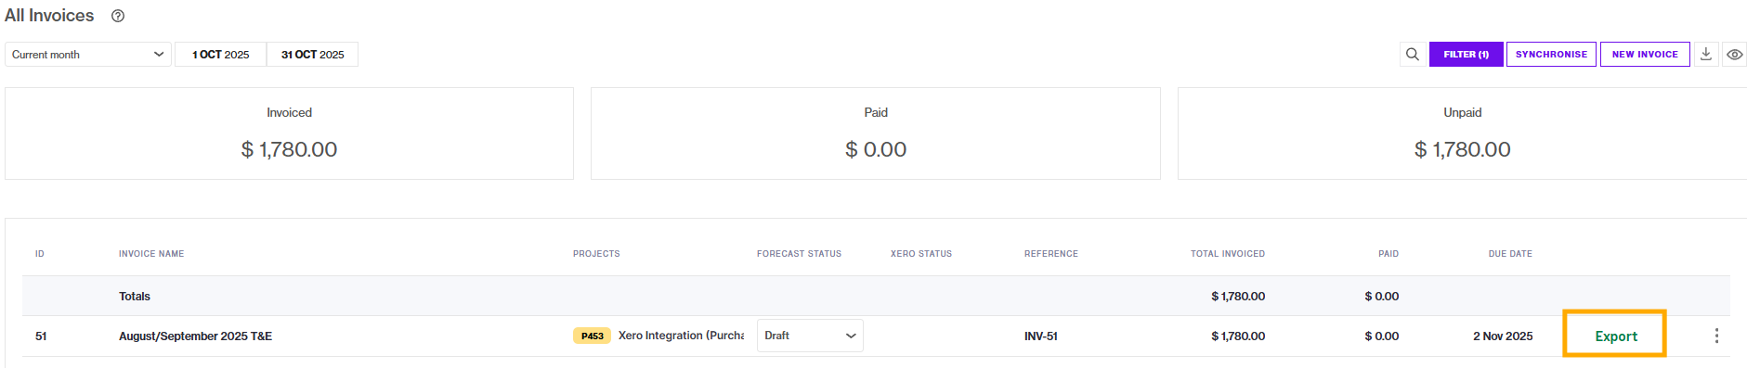1747x368 pixels.
Task: Sort by TOTAL INVOICED column header
Action: point(1228,254)
